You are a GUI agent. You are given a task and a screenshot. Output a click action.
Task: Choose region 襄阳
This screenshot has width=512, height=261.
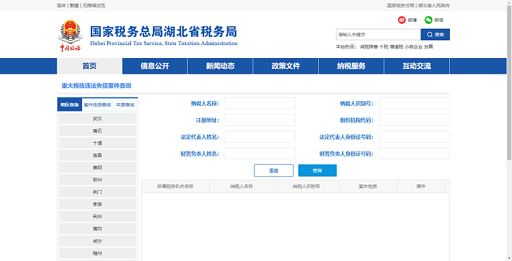click(x=98, y=167)
